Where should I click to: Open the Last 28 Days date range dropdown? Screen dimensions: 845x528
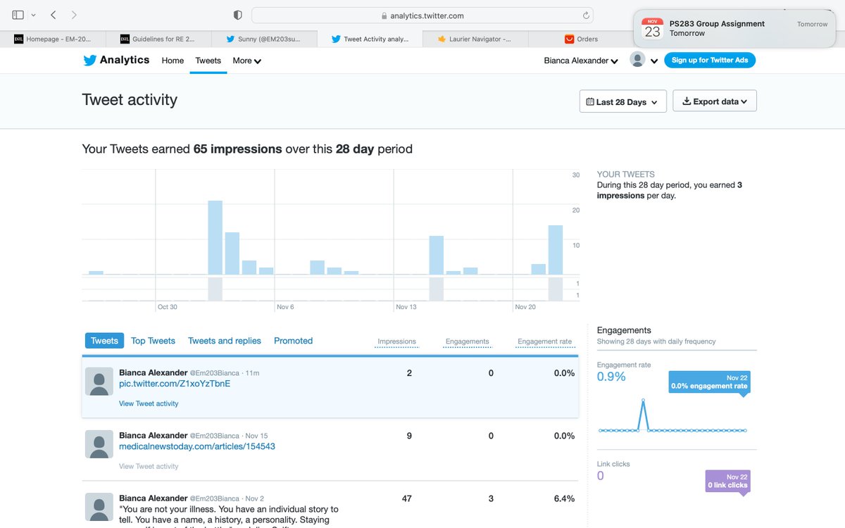pos(623,101)
